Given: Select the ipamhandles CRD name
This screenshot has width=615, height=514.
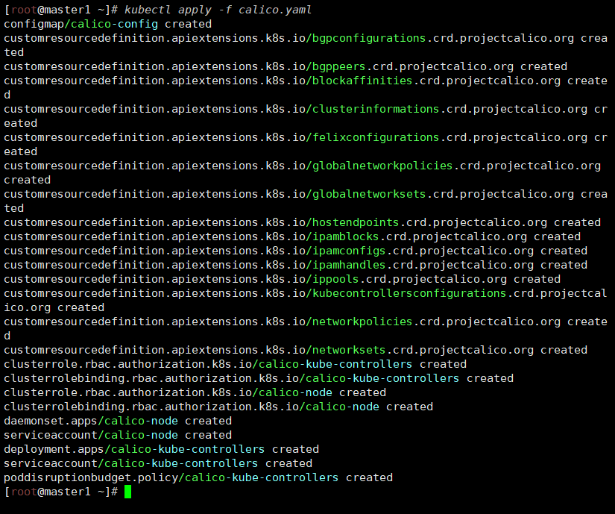Looking at the screenshot, I should coord(349,265).
